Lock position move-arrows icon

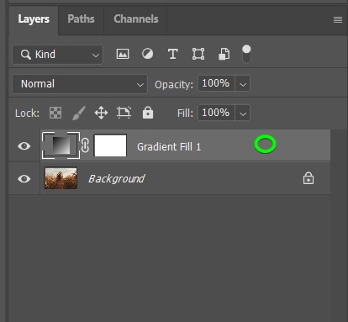(x=101, y=113)
